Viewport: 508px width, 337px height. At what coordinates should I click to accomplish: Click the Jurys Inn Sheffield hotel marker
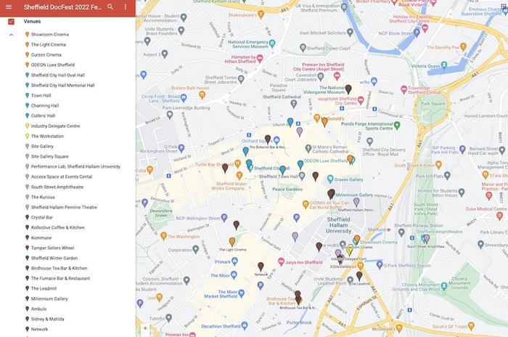[281, 261]
